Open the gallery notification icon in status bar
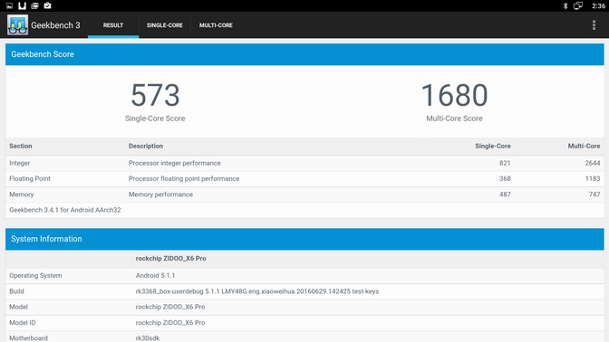 pyautogui.click(x=34, y=5)
